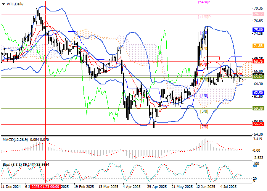Click the 4 Apr 2025 date label
Viewport: 267px width, 191px height.
(x=132, y=187)
